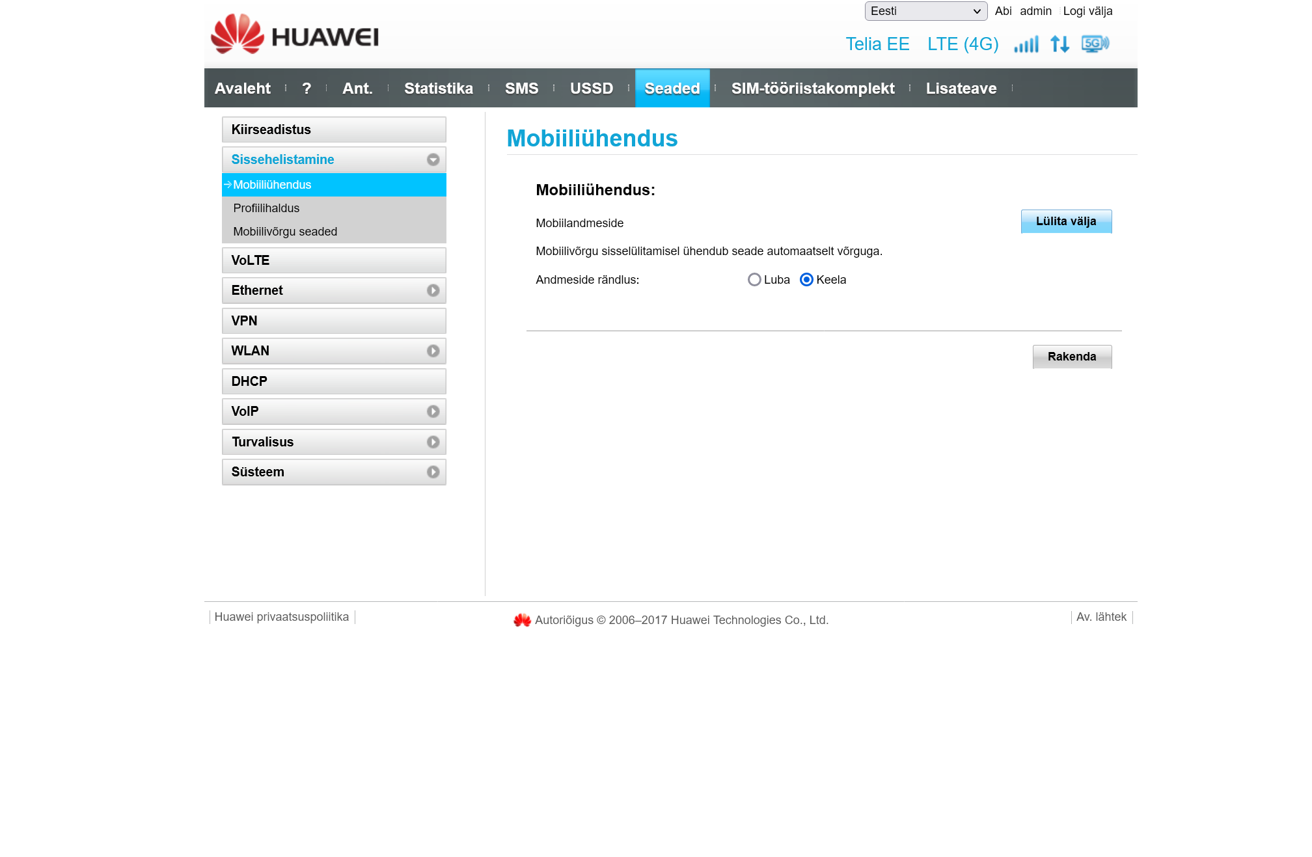The height and width of the screenshot is (857, 1312).
Task: Click the Mobiilandmeside label
Action: click(x=579, y=223)
